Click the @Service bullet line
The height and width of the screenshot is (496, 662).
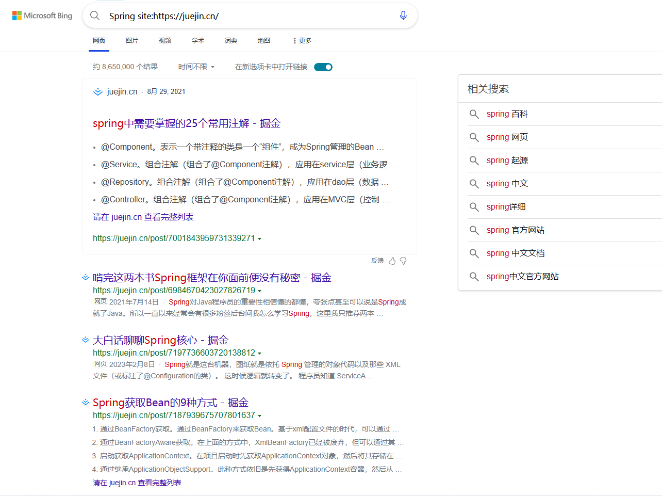pyautogui.click(x=249, y=165)
